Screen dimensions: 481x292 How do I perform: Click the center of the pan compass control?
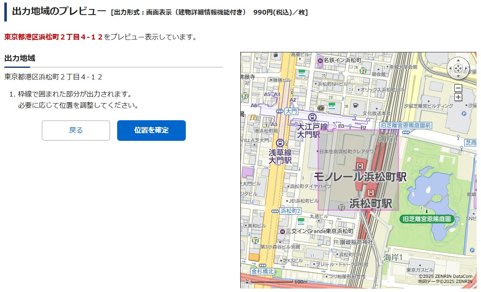458,68
